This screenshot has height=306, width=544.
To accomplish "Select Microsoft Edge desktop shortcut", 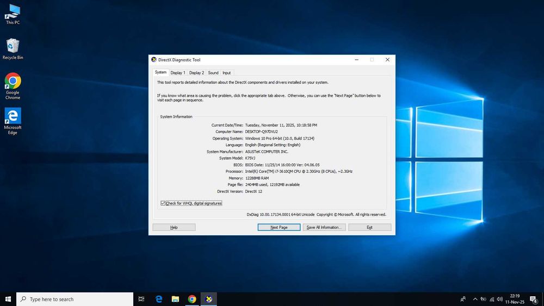I will (x=13, y=121).
